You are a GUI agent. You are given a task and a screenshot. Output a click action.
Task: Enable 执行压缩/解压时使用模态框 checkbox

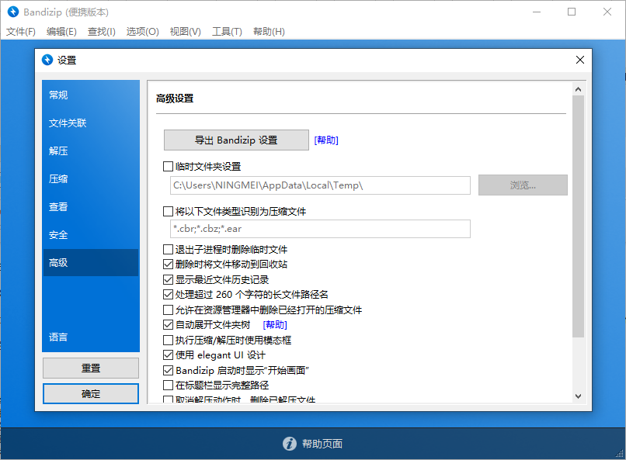click(168, 340)
